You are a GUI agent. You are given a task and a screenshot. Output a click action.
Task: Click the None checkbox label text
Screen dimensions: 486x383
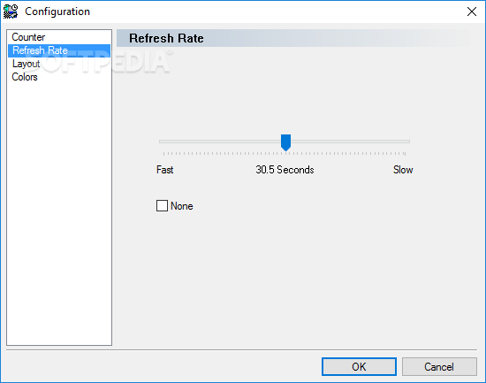point(182,206)
